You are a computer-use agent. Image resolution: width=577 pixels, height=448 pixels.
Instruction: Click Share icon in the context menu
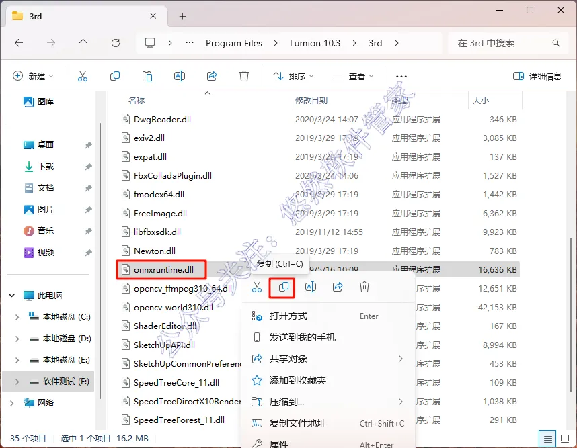tap(338, 287)
